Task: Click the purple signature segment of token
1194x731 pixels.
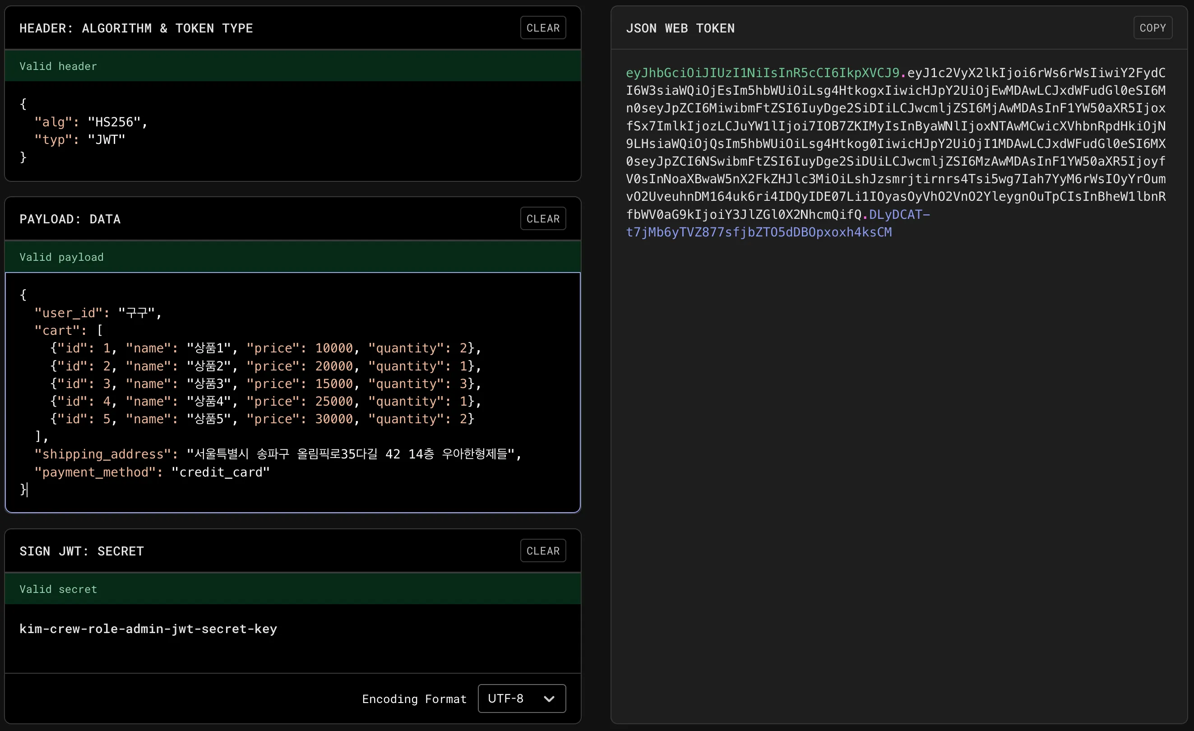Action: click(759, 232)
